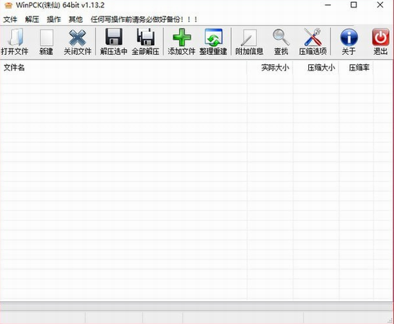Close the WinPCK window

tap(380, 5)
